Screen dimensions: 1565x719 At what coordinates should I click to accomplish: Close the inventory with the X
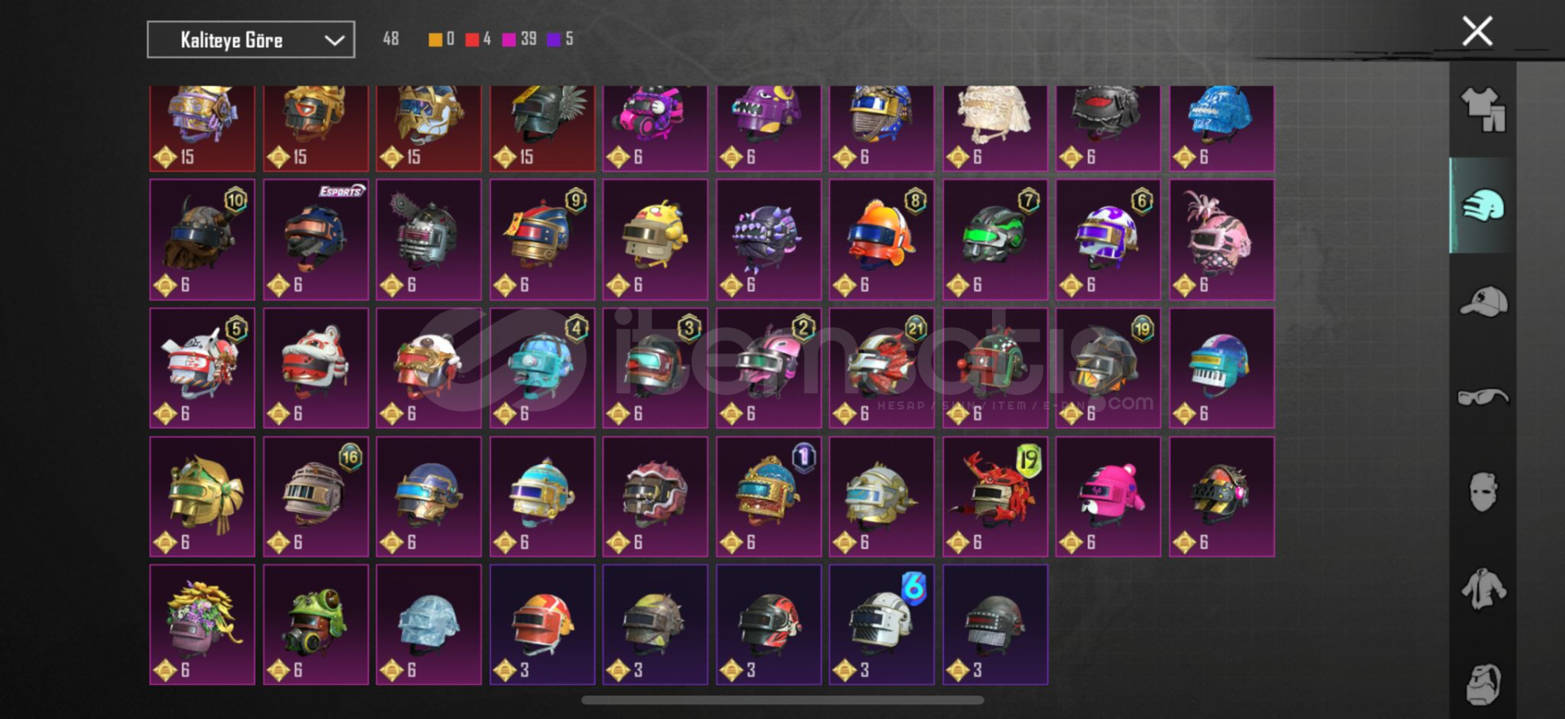[1477, 32]
